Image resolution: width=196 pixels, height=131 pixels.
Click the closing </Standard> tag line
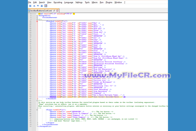pyautogui.click(x=51, y=99)
